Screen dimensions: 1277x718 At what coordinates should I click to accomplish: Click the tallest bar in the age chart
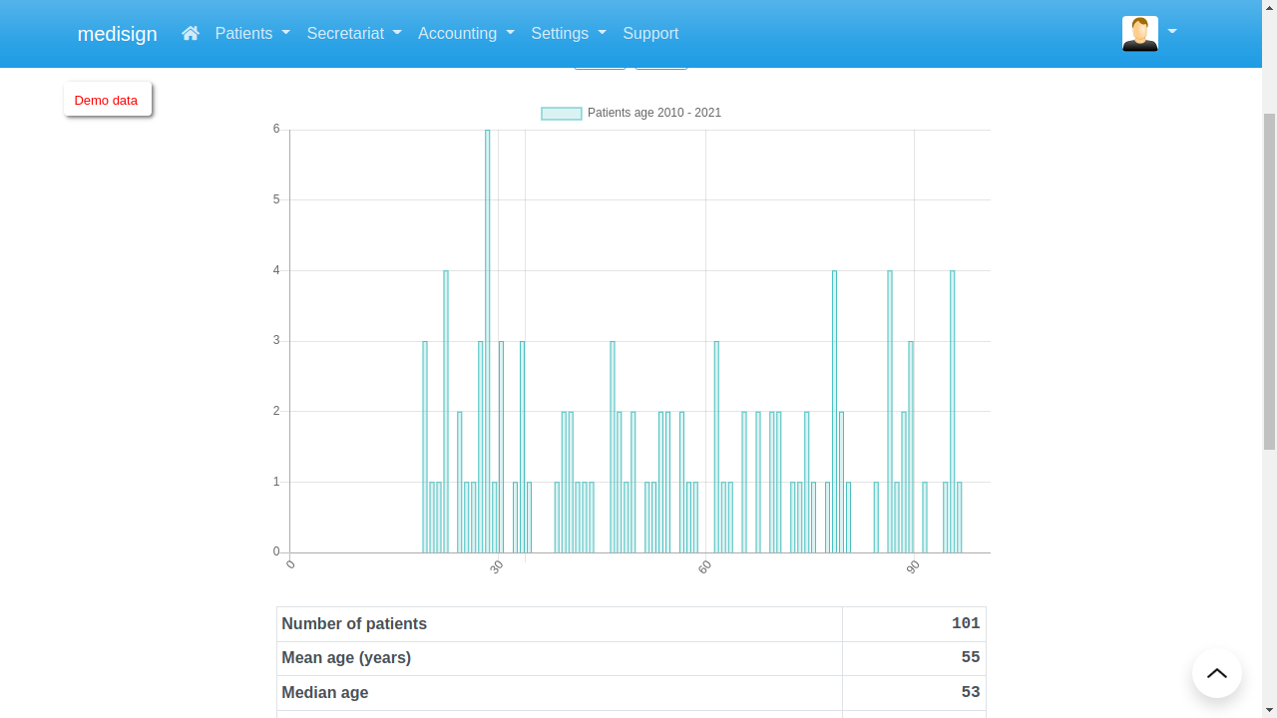(x=488, y=341)
